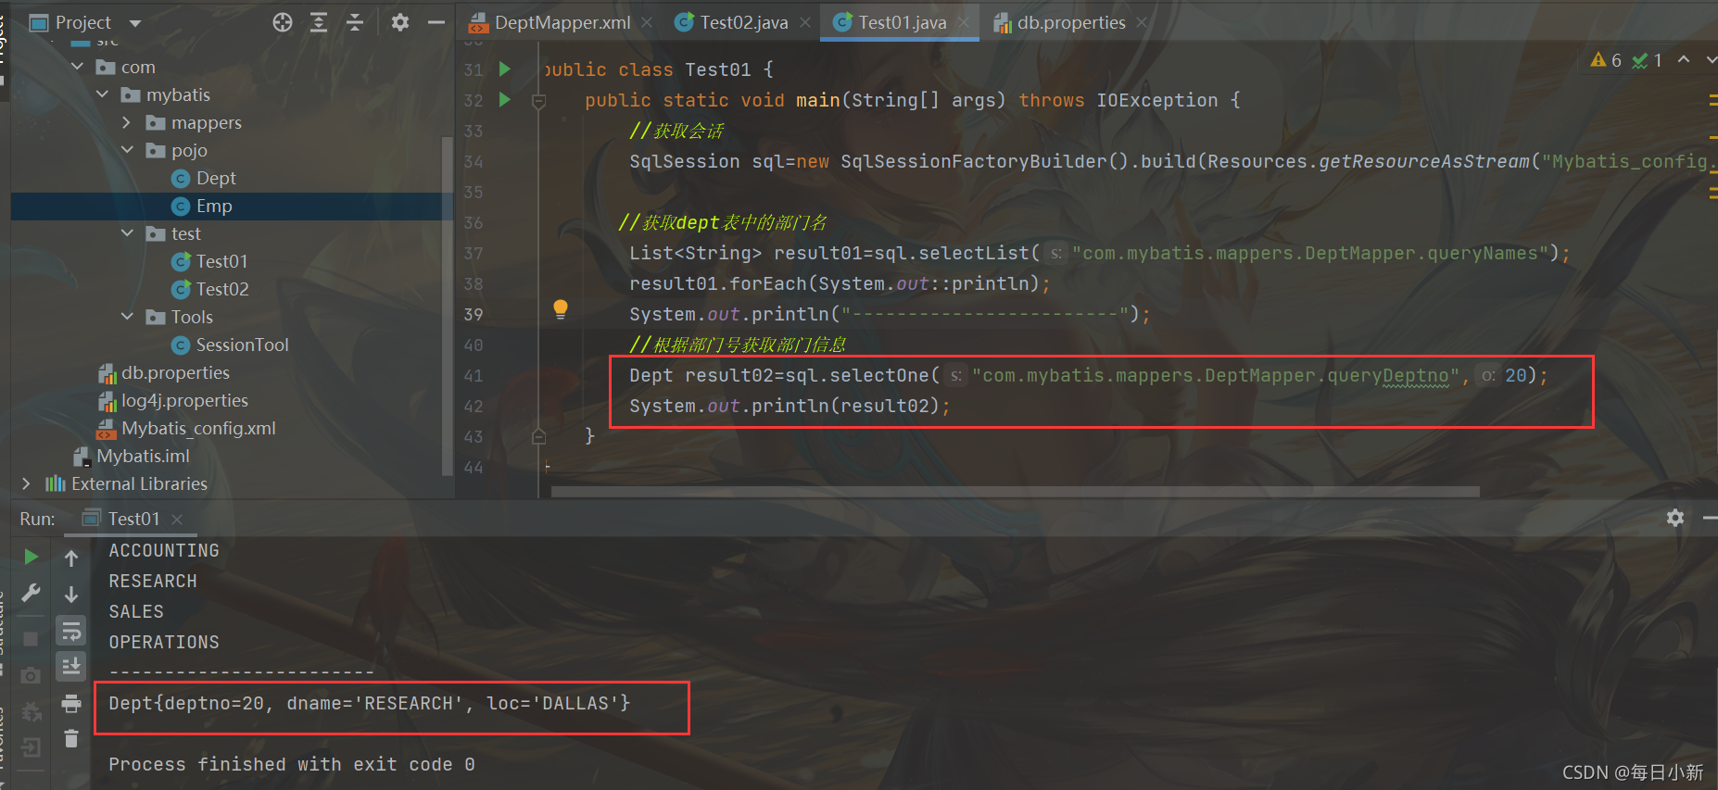1718x790 pixels.
Task: Click the Expand All icon in Project panel
Action: (319, 22)
